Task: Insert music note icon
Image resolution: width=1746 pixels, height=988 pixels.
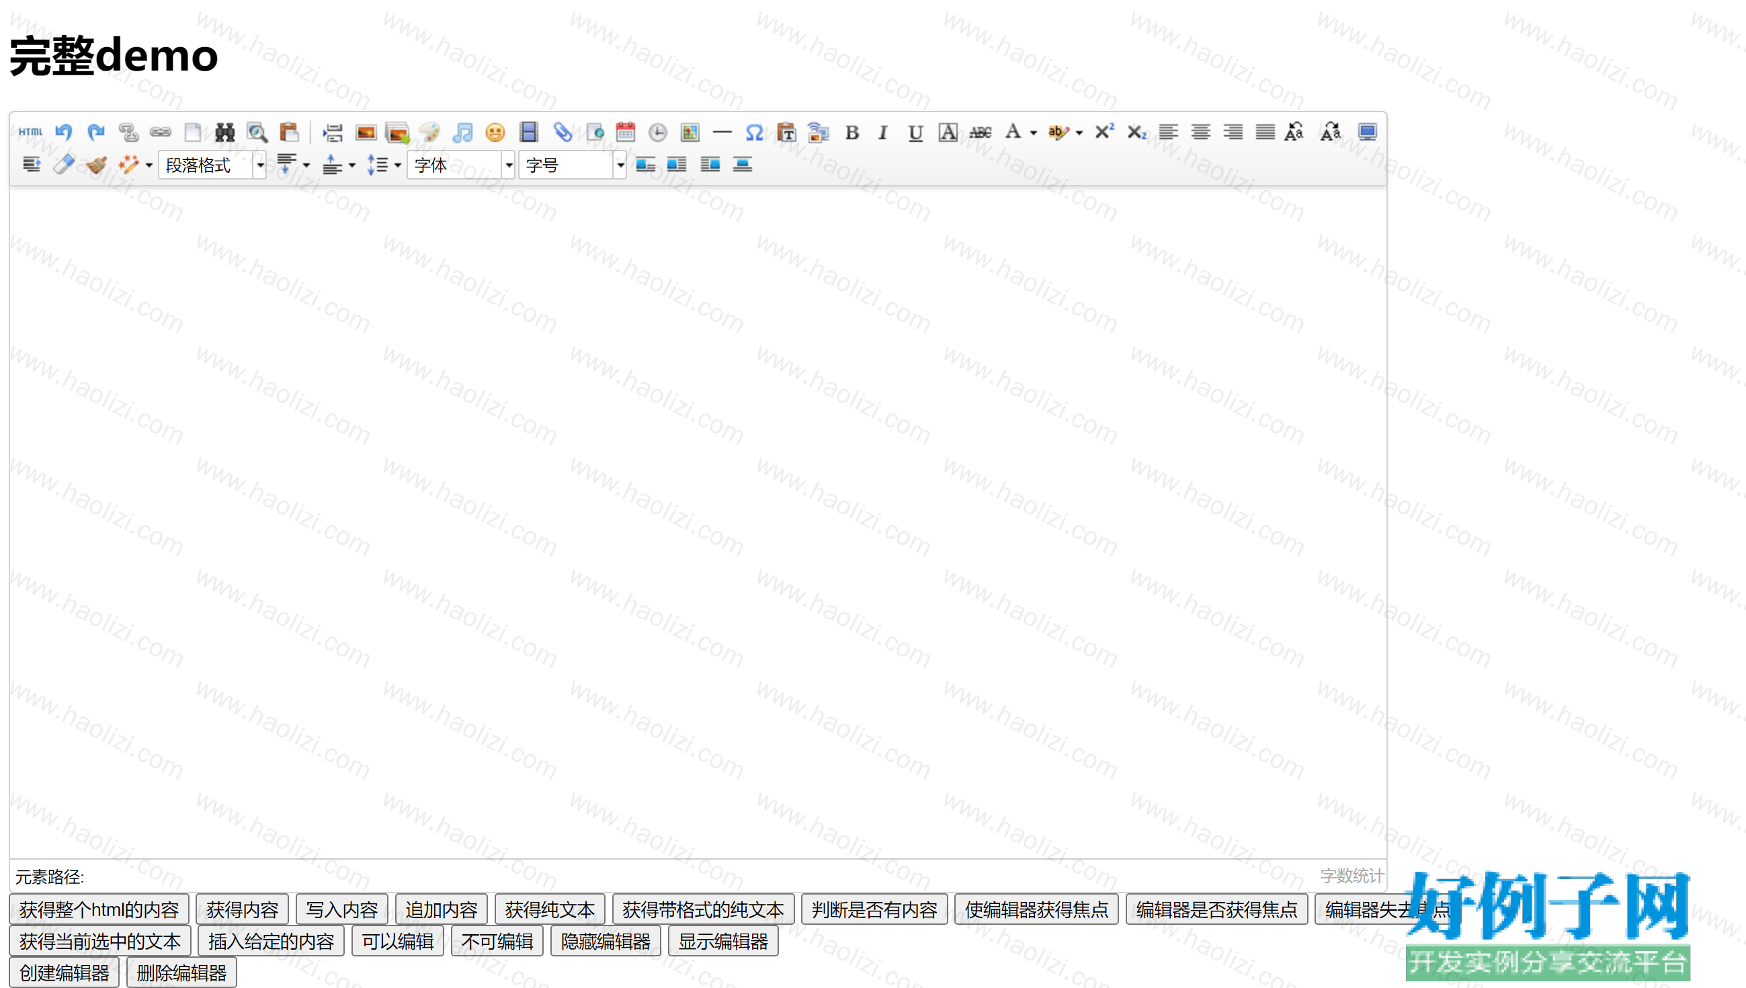Action: [x=462, y=132]
